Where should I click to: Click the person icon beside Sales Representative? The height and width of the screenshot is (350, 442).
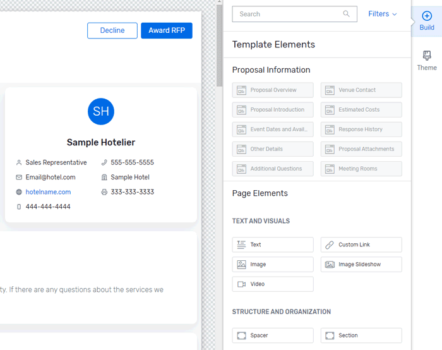(19, 162)
